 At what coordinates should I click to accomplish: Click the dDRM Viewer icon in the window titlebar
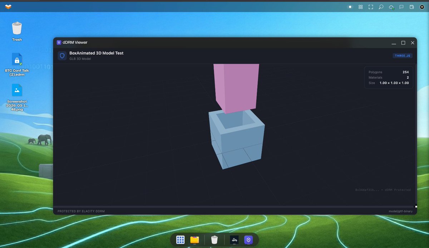coord(59,42)
